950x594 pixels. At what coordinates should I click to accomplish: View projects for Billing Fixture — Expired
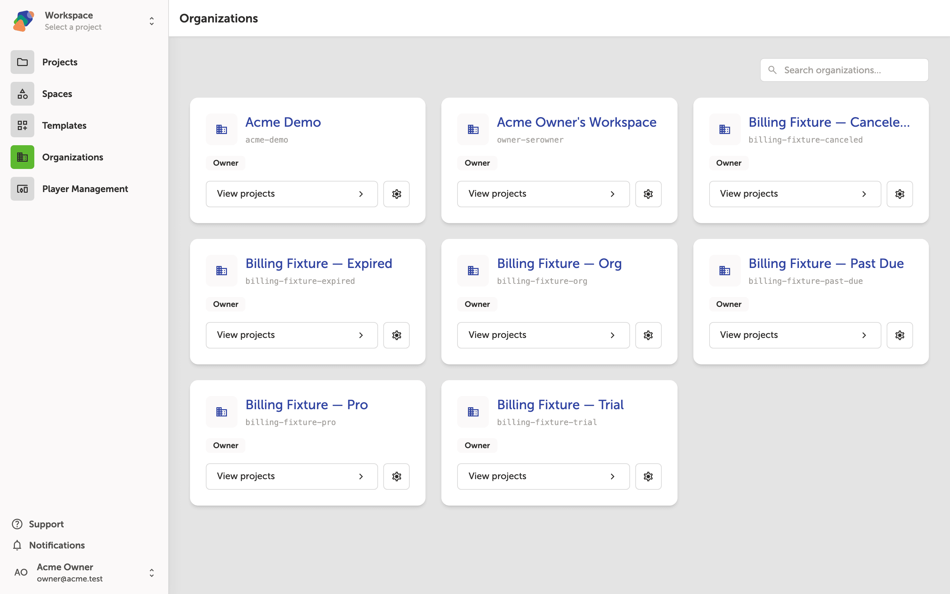(292, 335)
